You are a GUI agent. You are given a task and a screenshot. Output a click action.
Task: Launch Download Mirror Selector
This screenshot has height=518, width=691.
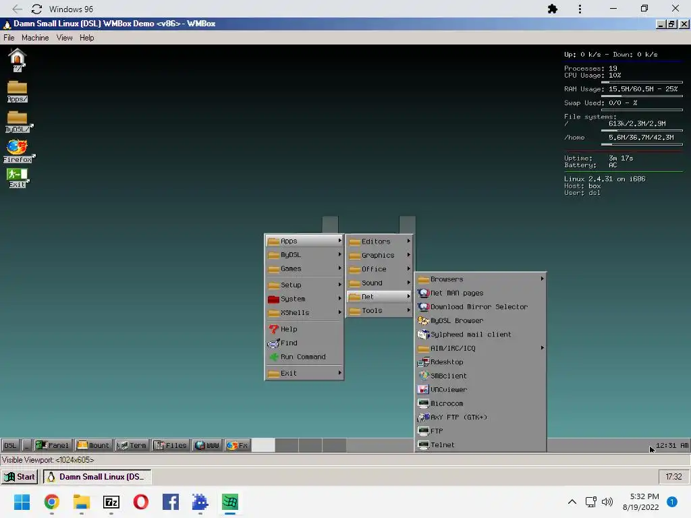point(480,307)
